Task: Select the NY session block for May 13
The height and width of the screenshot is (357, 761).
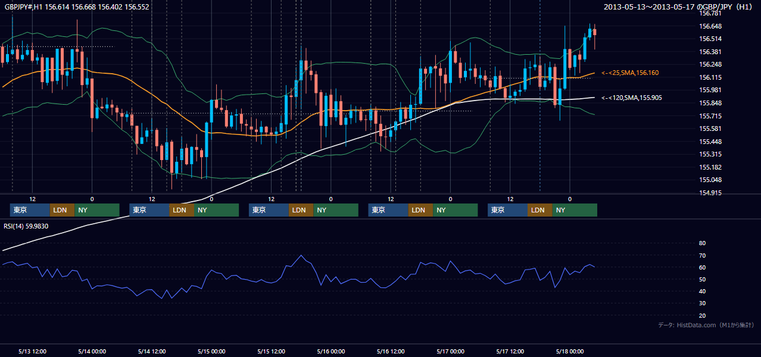Action: (x=97, y=210)
